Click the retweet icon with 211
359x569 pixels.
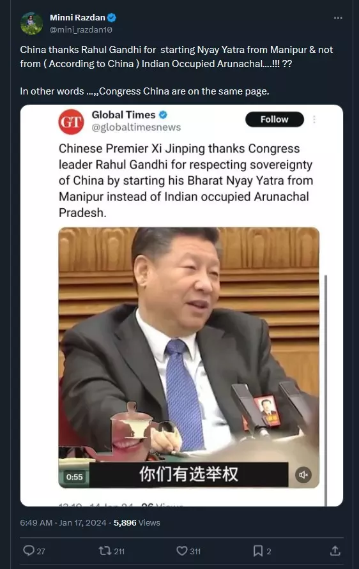point(105,551)
